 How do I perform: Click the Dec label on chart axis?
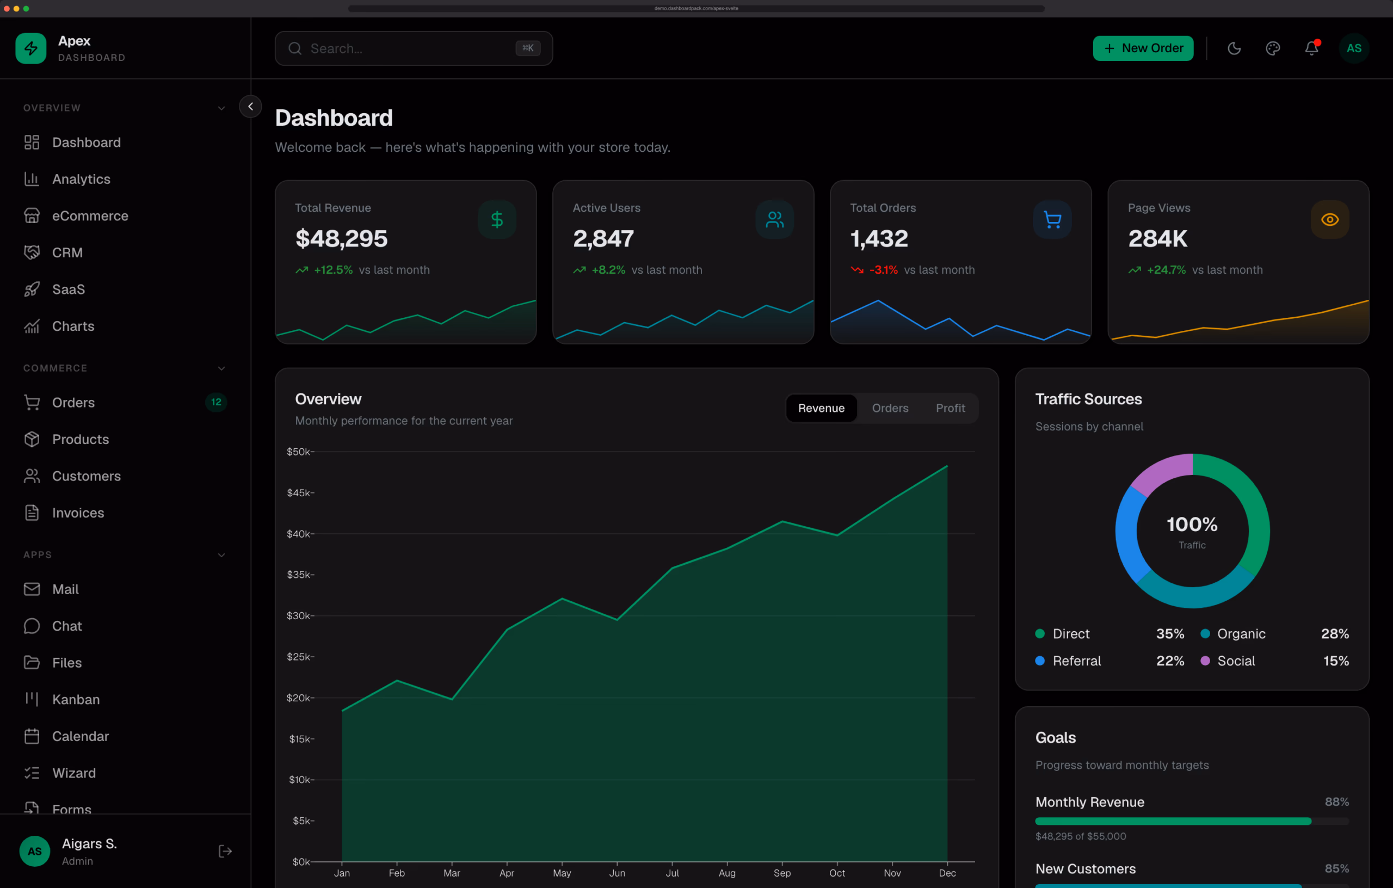pos(947,873)
